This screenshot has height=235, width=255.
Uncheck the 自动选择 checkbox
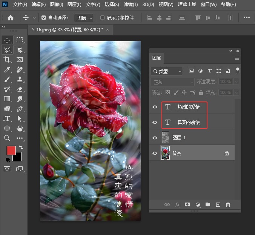tap(44, 18)
